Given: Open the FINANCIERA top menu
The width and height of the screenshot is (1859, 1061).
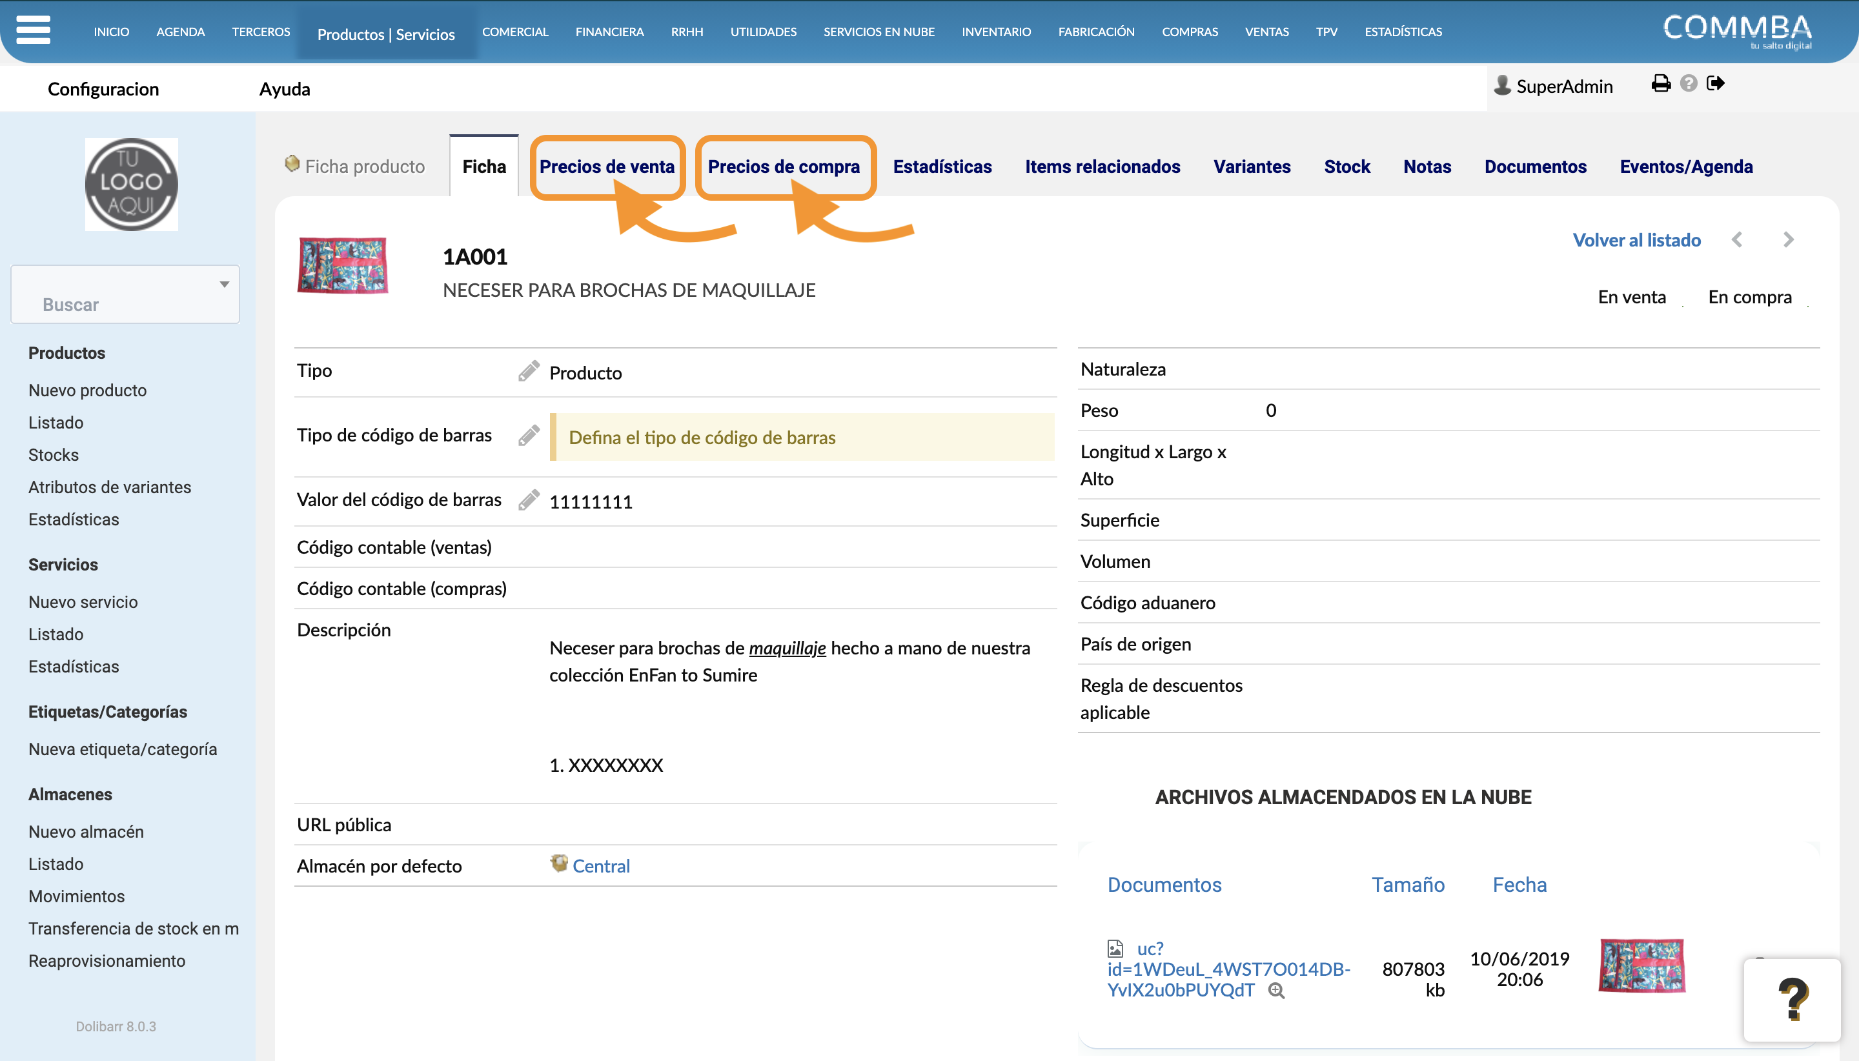Looking at the screenshot, I should 609,32.
